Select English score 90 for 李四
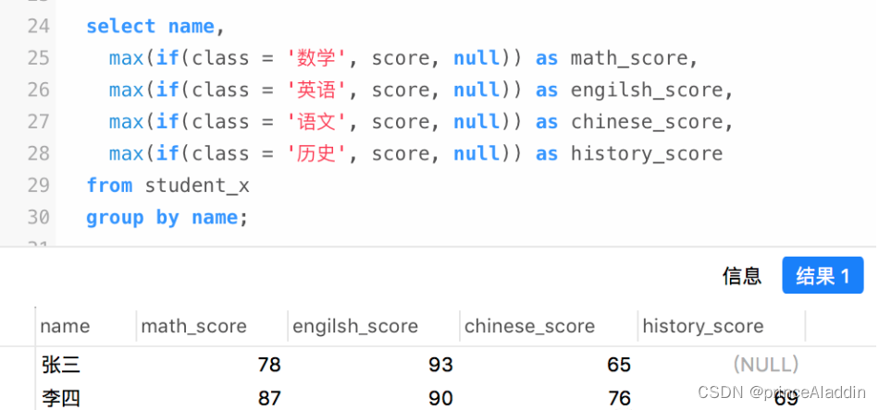 (x=440, y=398)
